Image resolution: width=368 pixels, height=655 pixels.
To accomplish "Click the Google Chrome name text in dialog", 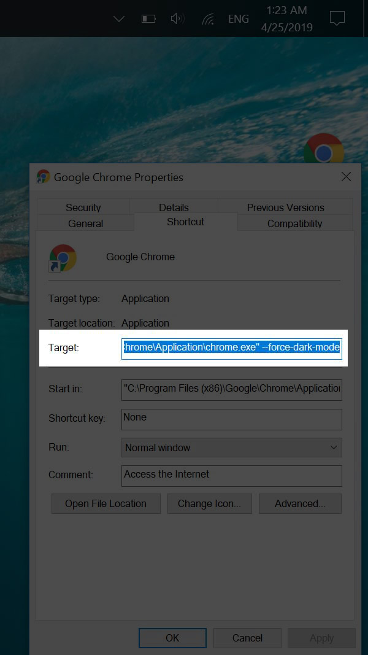I will coord(140,257).
